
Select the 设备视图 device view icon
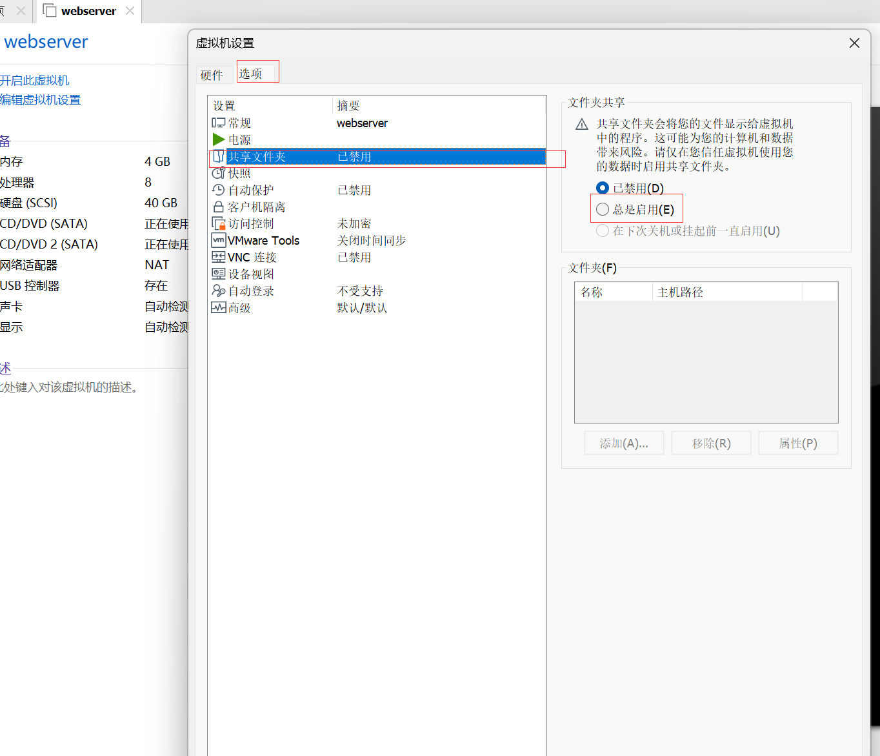219,274
